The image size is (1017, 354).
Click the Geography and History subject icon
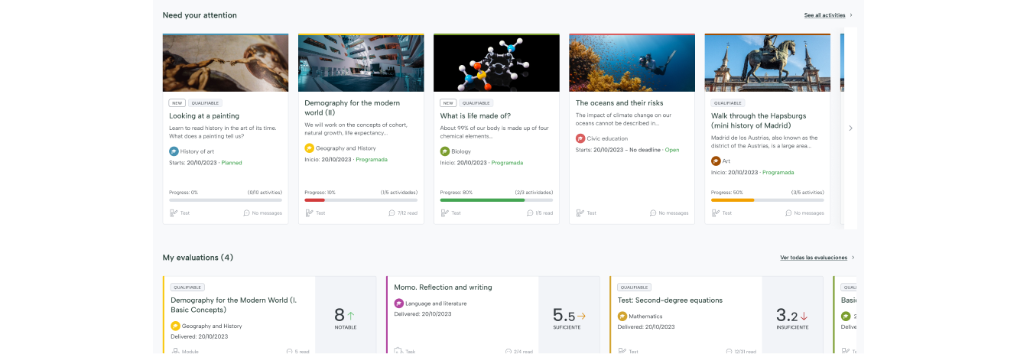309,148
